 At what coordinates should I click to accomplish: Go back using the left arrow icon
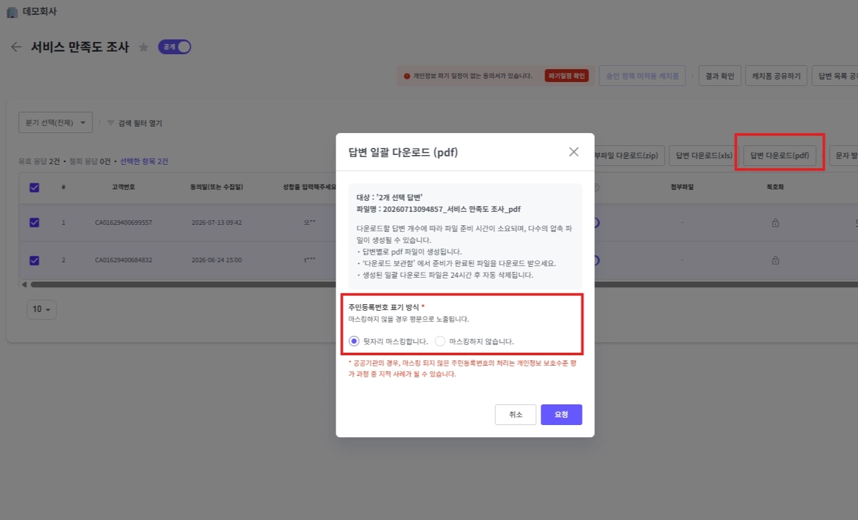(x=17, y=47)
